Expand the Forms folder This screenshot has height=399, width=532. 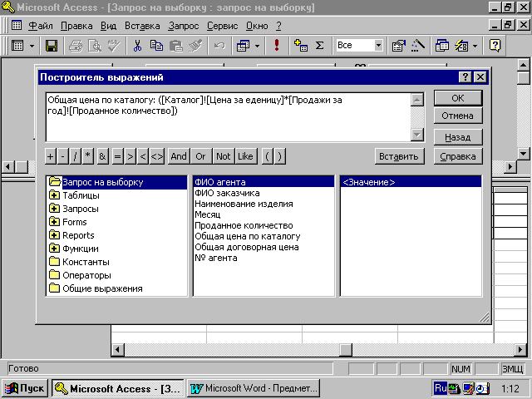click(x=54, y=222)
